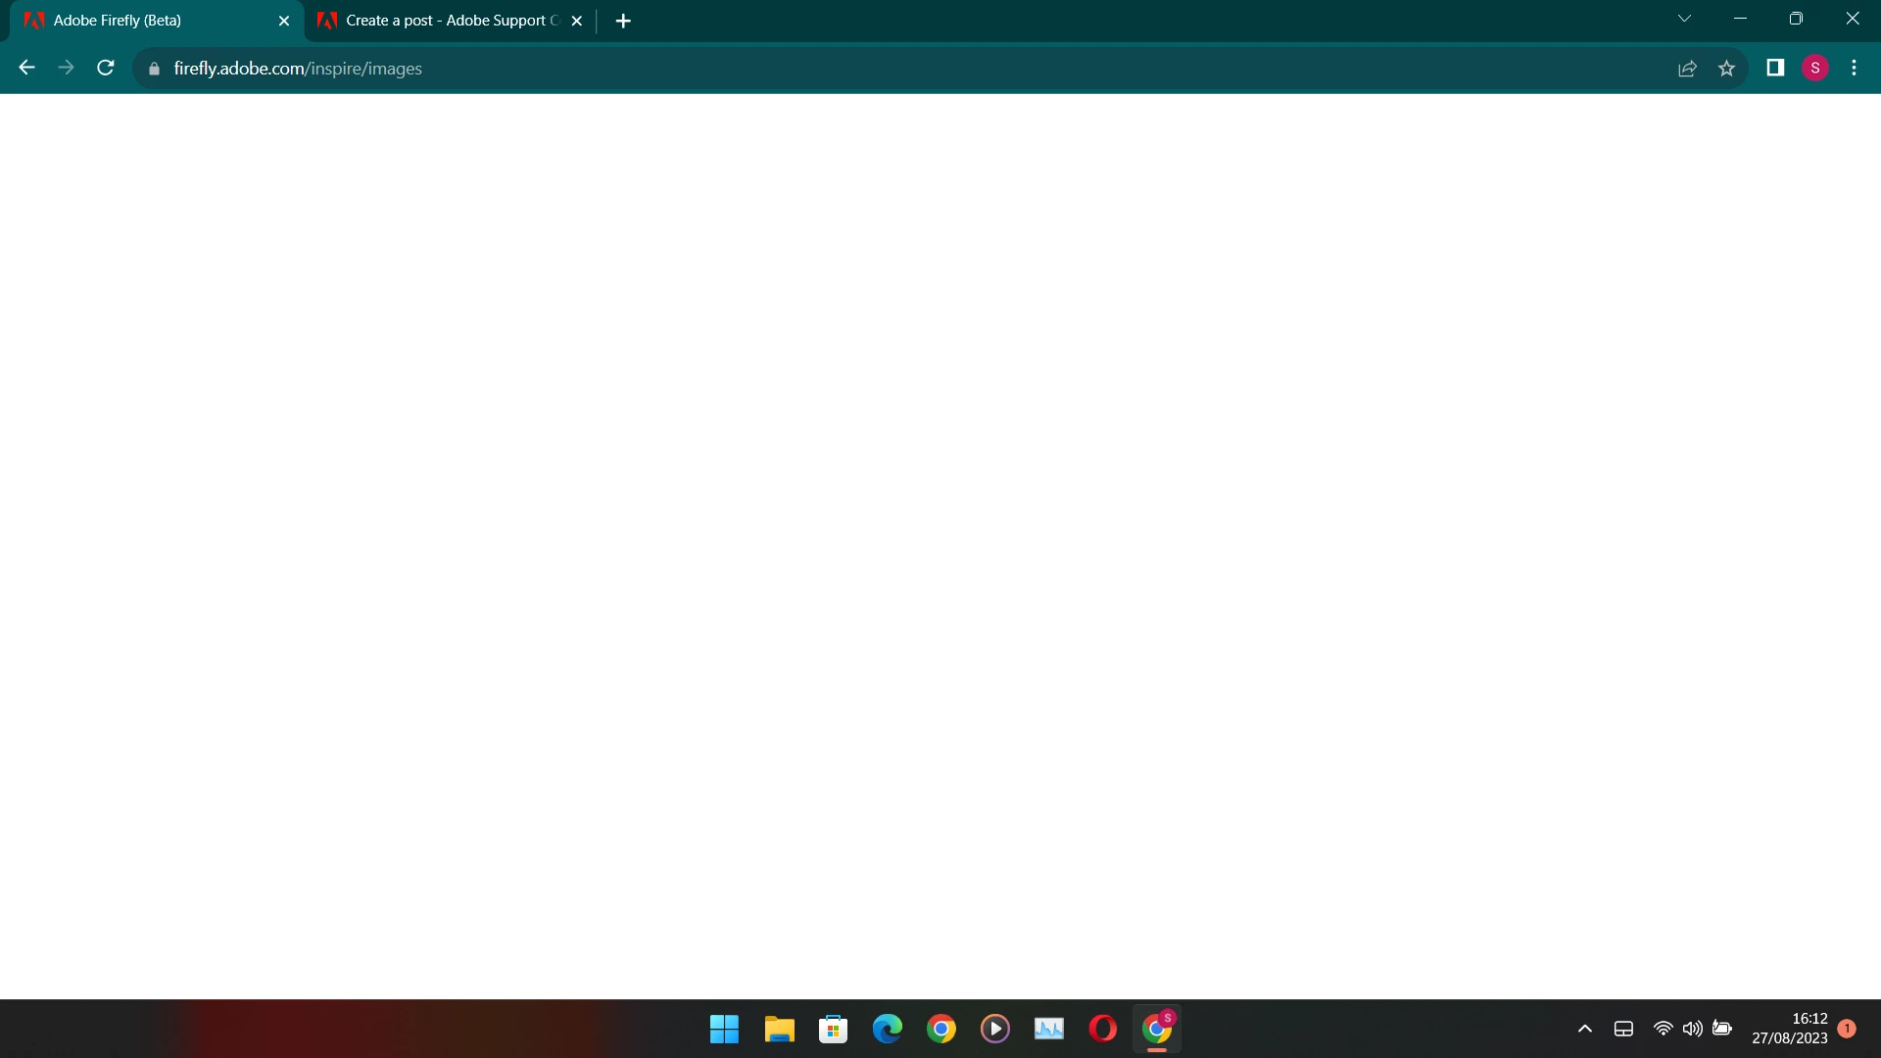Click the address bar URL
1881x1058 pixels.
coord(298,69)
